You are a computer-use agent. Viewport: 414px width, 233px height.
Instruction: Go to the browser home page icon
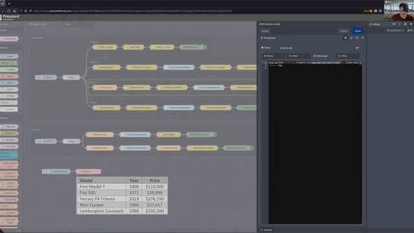14,11
